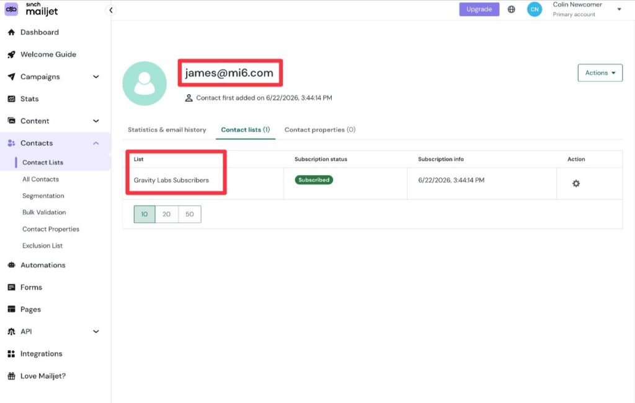Open the Contact properties (0) tab
The image size is (635, 403).
(x=320, y=130)
